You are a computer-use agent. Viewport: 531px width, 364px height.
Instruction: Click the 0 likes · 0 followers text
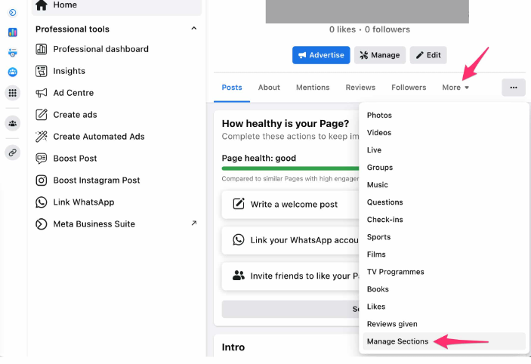coord(369,29)
